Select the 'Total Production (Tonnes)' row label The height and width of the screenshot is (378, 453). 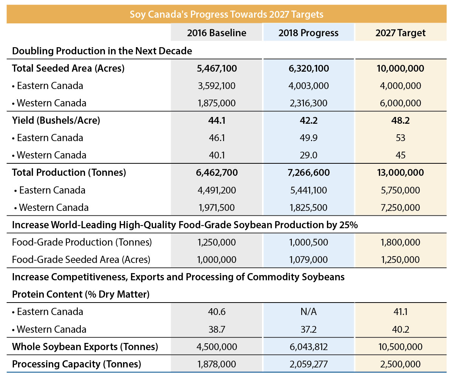[69, 172]
